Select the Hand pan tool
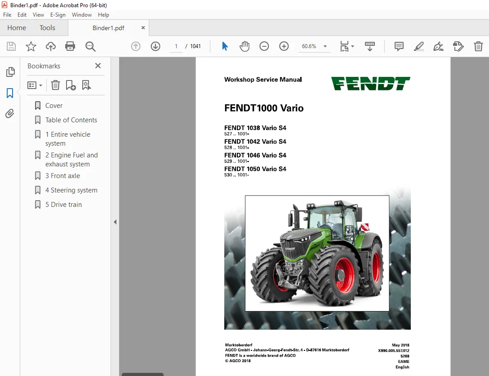Screen dimensions: 489x376 coord(244,46)
